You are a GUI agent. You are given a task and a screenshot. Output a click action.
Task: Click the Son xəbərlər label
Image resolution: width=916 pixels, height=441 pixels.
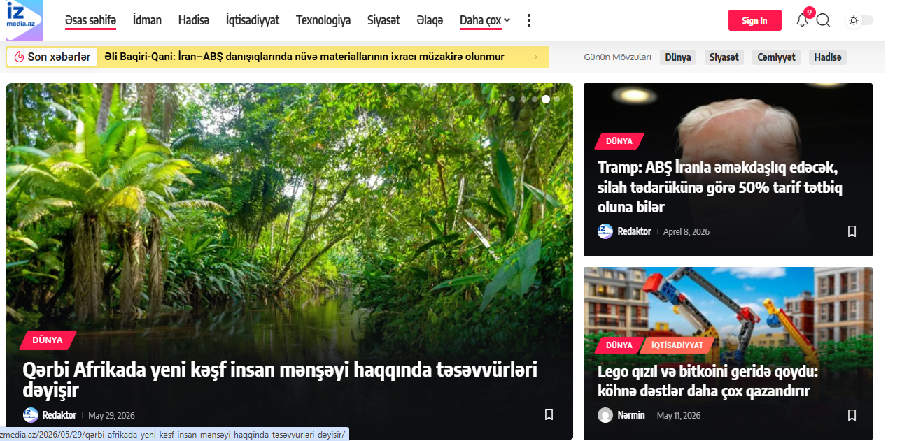[x=52, y=57]
